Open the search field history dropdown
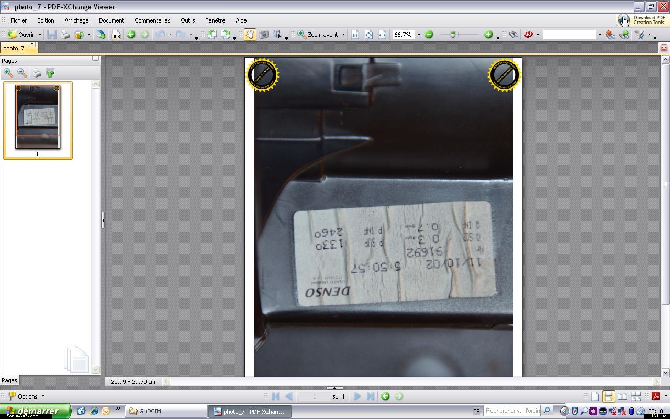The height and width of the screenshot is (419, 670). (600, 35)
